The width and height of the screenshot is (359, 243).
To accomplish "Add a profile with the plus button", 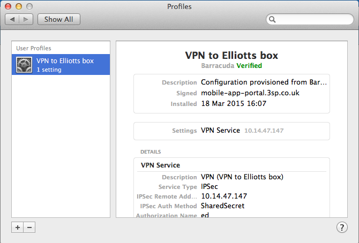I will [x=17, y=227].
